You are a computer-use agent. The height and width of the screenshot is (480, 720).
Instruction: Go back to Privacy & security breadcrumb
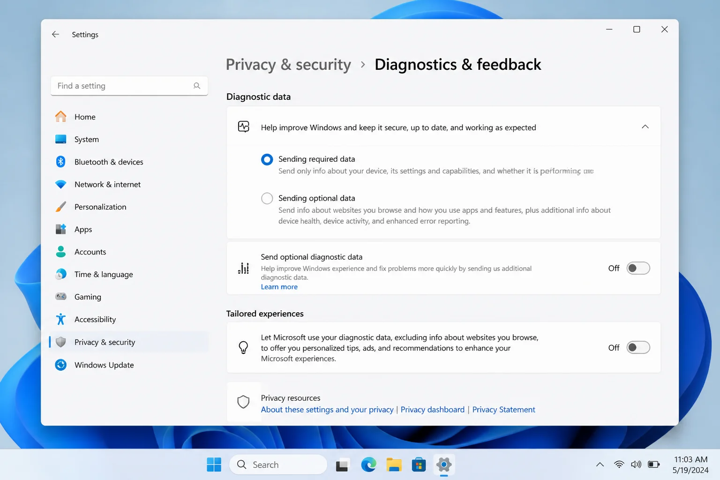tap(288, 64)
